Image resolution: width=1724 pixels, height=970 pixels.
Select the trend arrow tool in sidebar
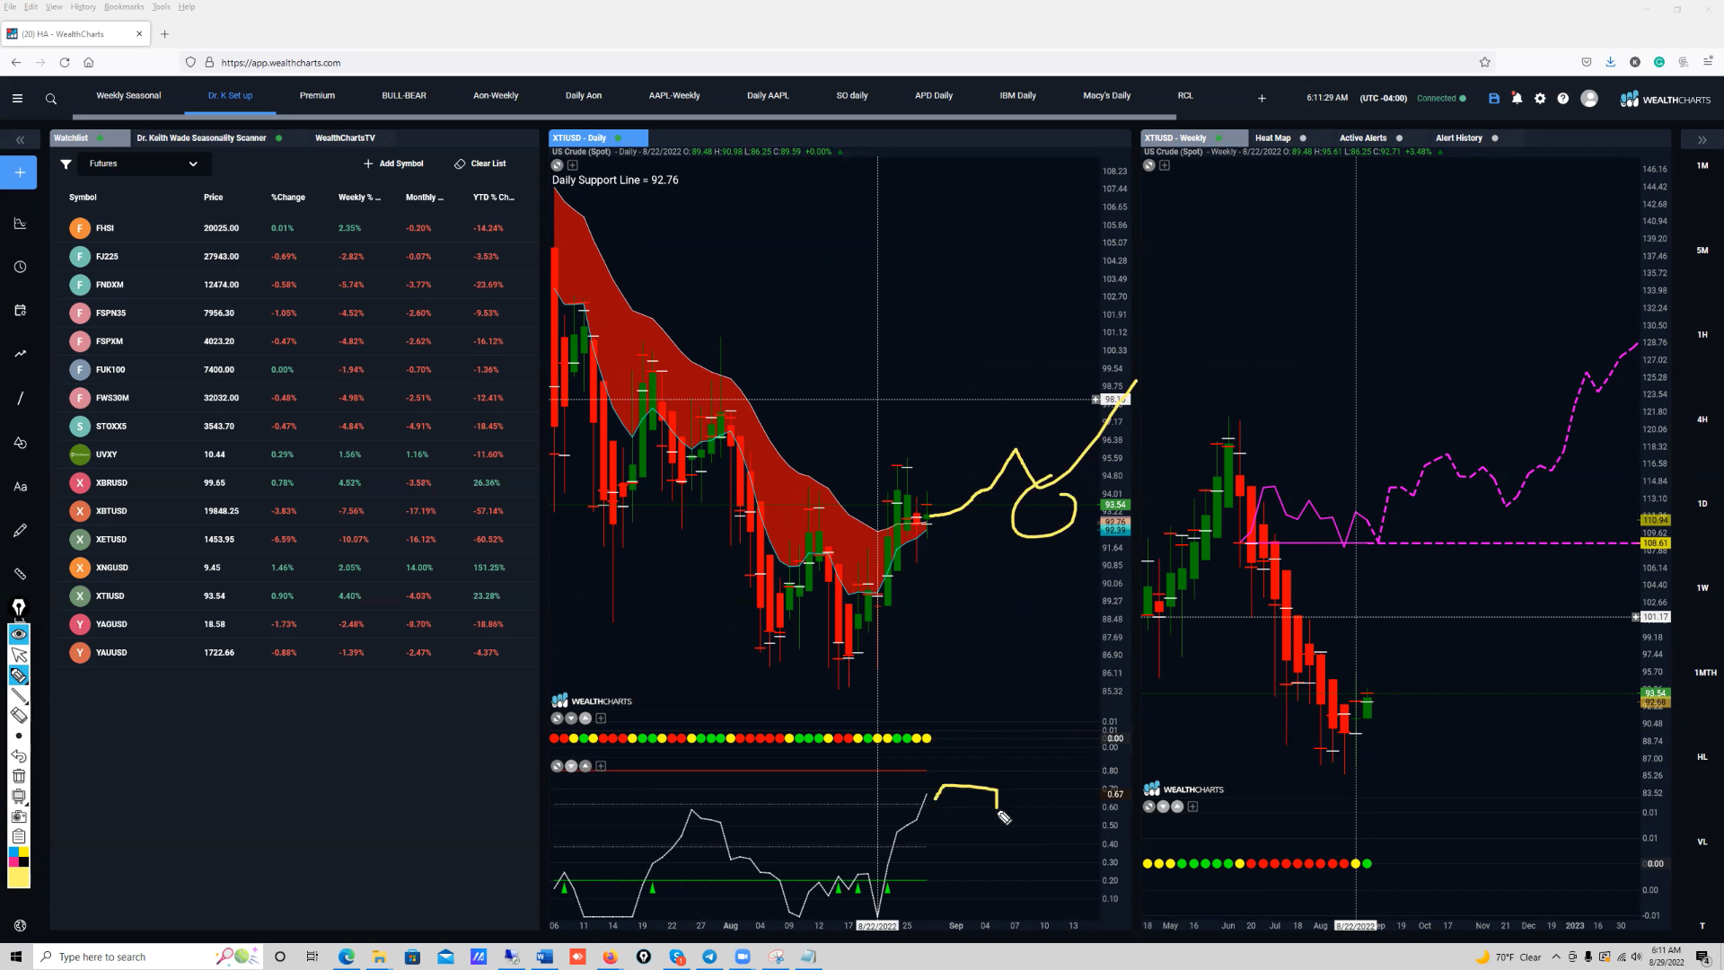pyautogui.click(x=20, y=354)
